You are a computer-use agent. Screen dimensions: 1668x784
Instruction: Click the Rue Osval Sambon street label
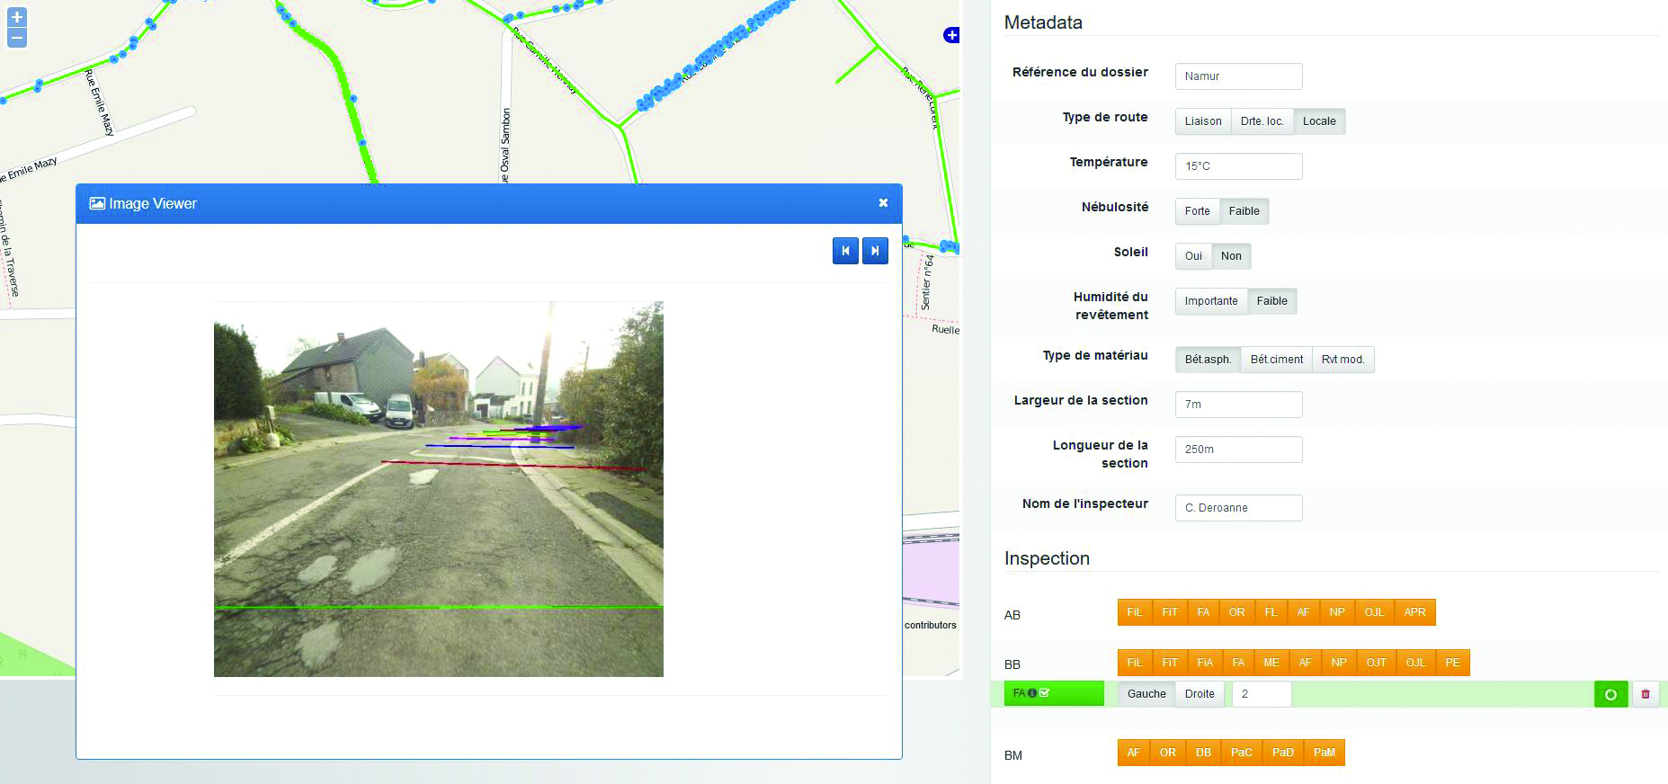505,146
